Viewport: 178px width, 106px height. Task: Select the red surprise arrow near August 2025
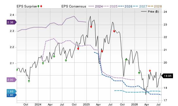pos(114,31)
